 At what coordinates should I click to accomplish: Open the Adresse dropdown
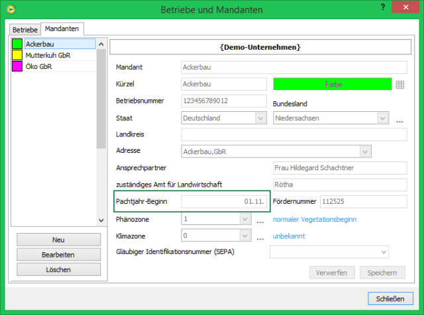364,152
